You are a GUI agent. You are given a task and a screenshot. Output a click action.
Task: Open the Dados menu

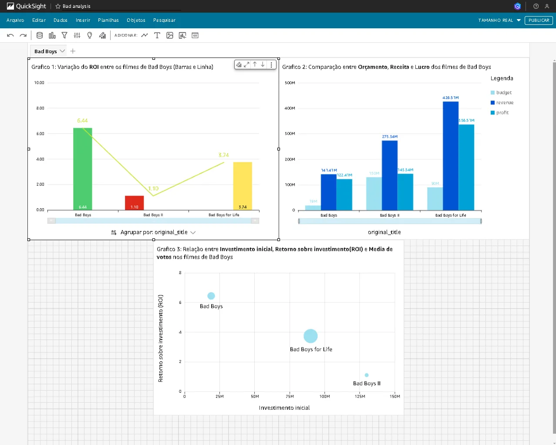pos(61,20)
